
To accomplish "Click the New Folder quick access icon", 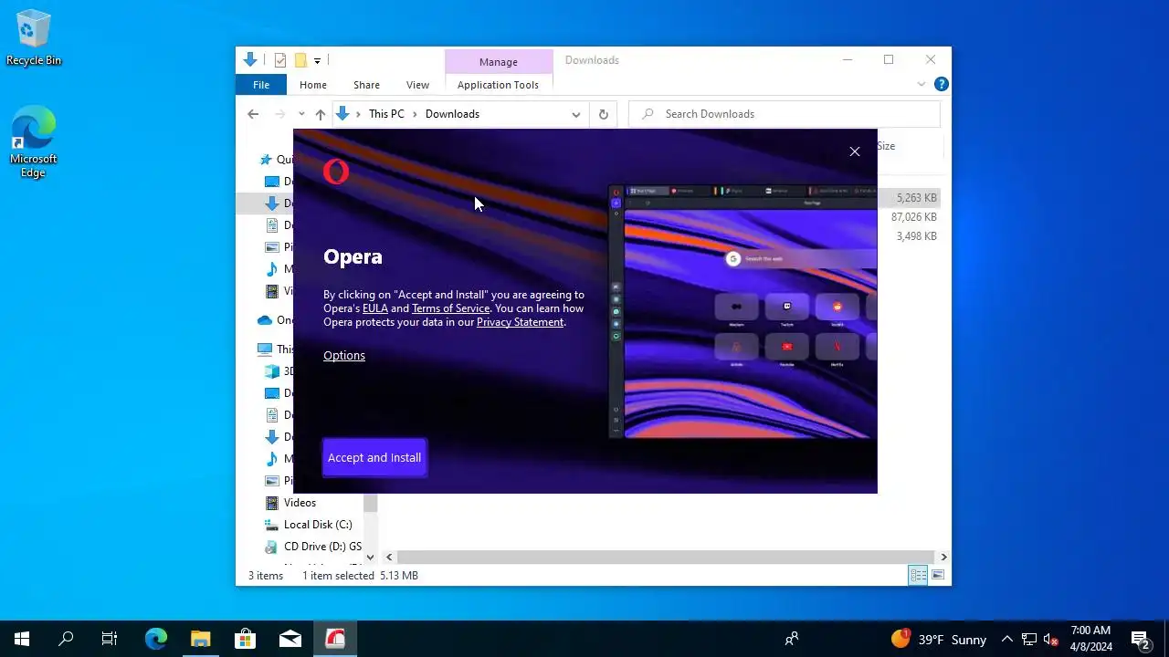I will tap(300, 60).
